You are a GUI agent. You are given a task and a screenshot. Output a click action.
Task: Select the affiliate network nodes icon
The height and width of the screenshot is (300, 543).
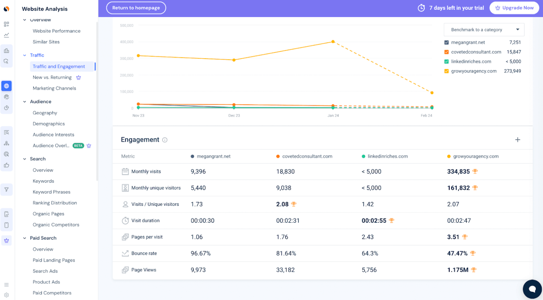pos(6,143)
